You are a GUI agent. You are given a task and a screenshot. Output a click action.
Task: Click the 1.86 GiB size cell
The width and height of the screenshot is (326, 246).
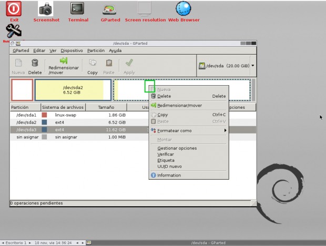coord(117,115)
